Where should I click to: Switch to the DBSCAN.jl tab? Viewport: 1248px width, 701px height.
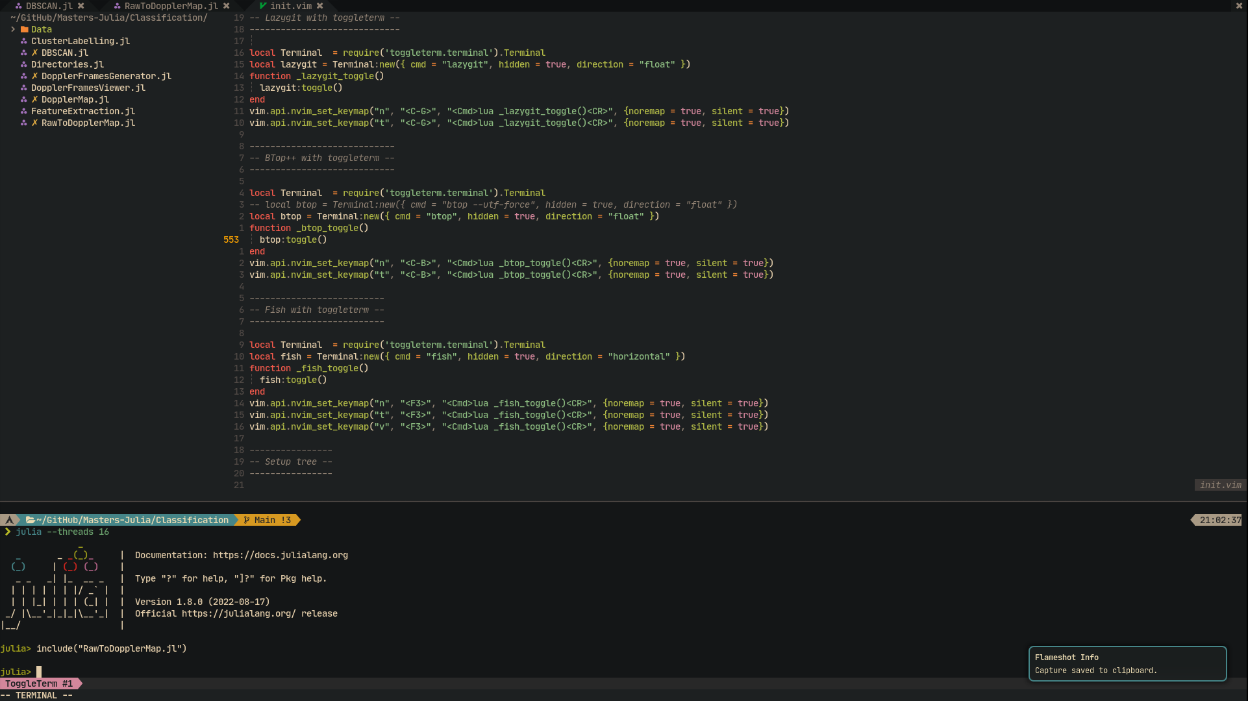click(49, 6)
